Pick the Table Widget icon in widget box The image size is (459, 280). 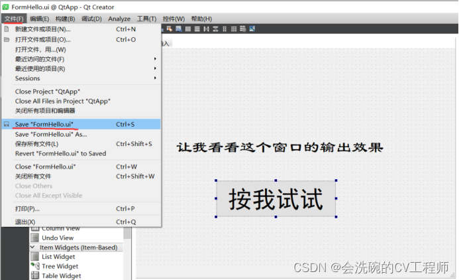point(35,275)
